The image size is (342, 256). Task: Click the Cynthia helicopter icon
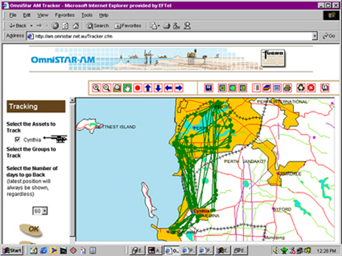55,139
